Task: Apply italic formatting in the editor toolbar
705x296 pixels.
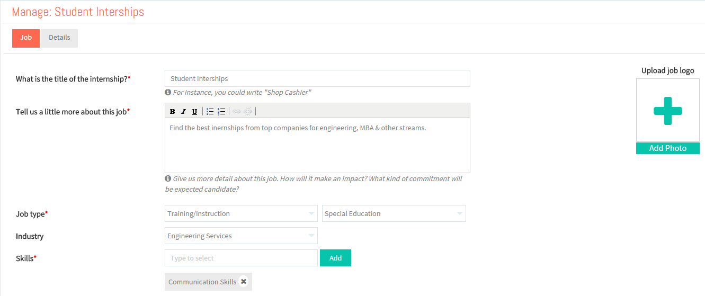Action: (x=184, y=111)
